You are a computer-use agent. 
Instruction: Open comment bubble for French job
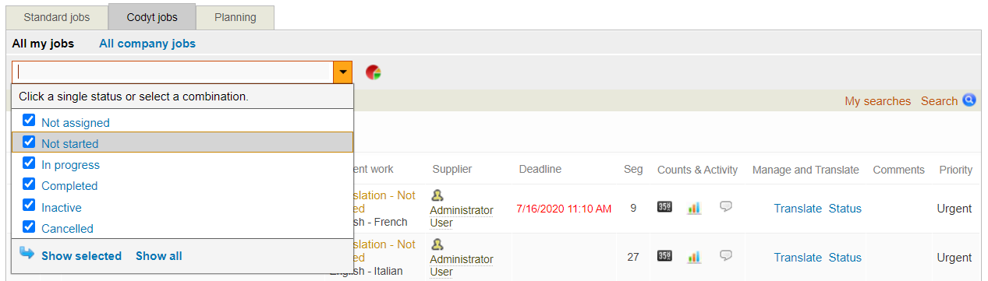726,207
